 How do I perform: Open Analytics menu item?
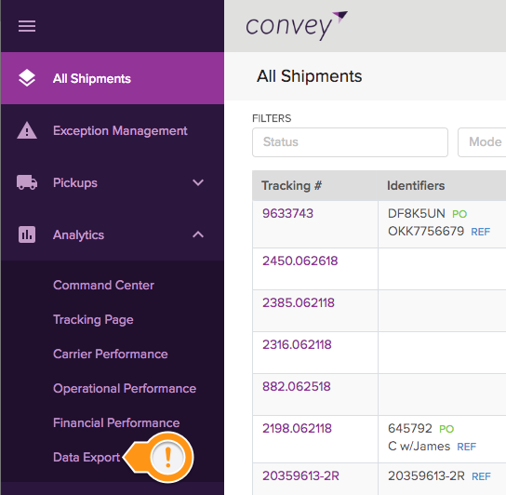(113, 234)
